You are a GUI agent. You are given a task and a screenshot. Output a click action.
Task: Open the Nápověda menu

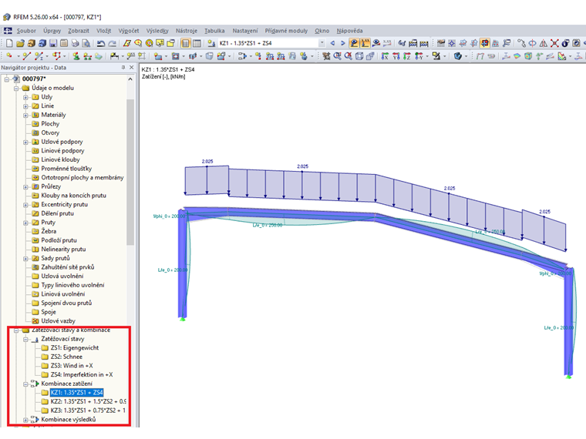(x=349, y=31)
